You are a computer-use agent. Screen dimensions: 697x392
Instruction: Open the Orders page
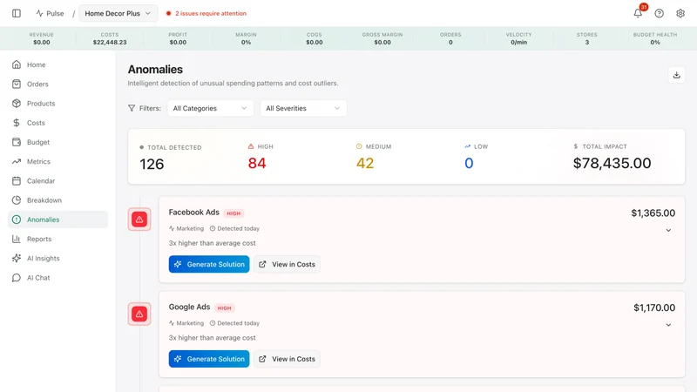point(58,84)
